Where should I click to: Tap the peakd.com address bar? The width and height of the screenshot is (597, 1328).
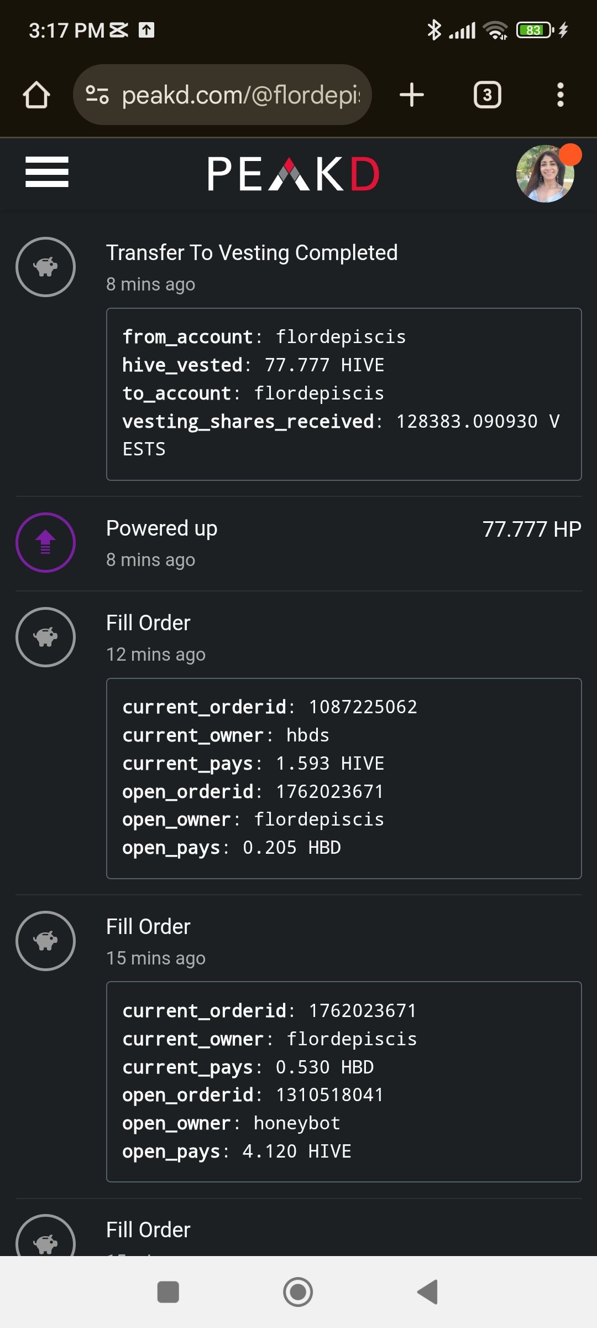pyautogui.click(x=240, y=95)
